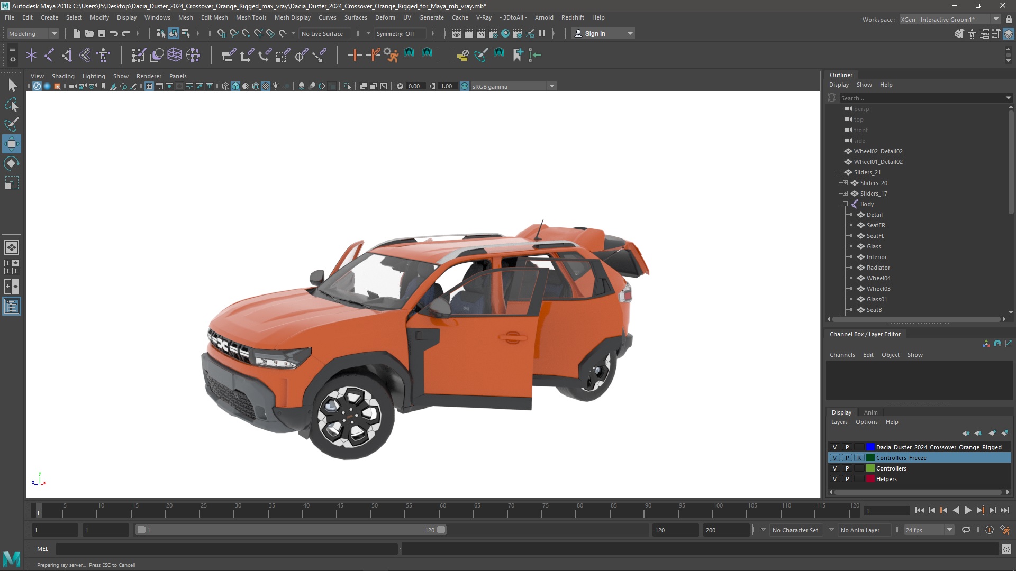
Task: Open the Outliner Display menu
Action: tap(839, 85)
